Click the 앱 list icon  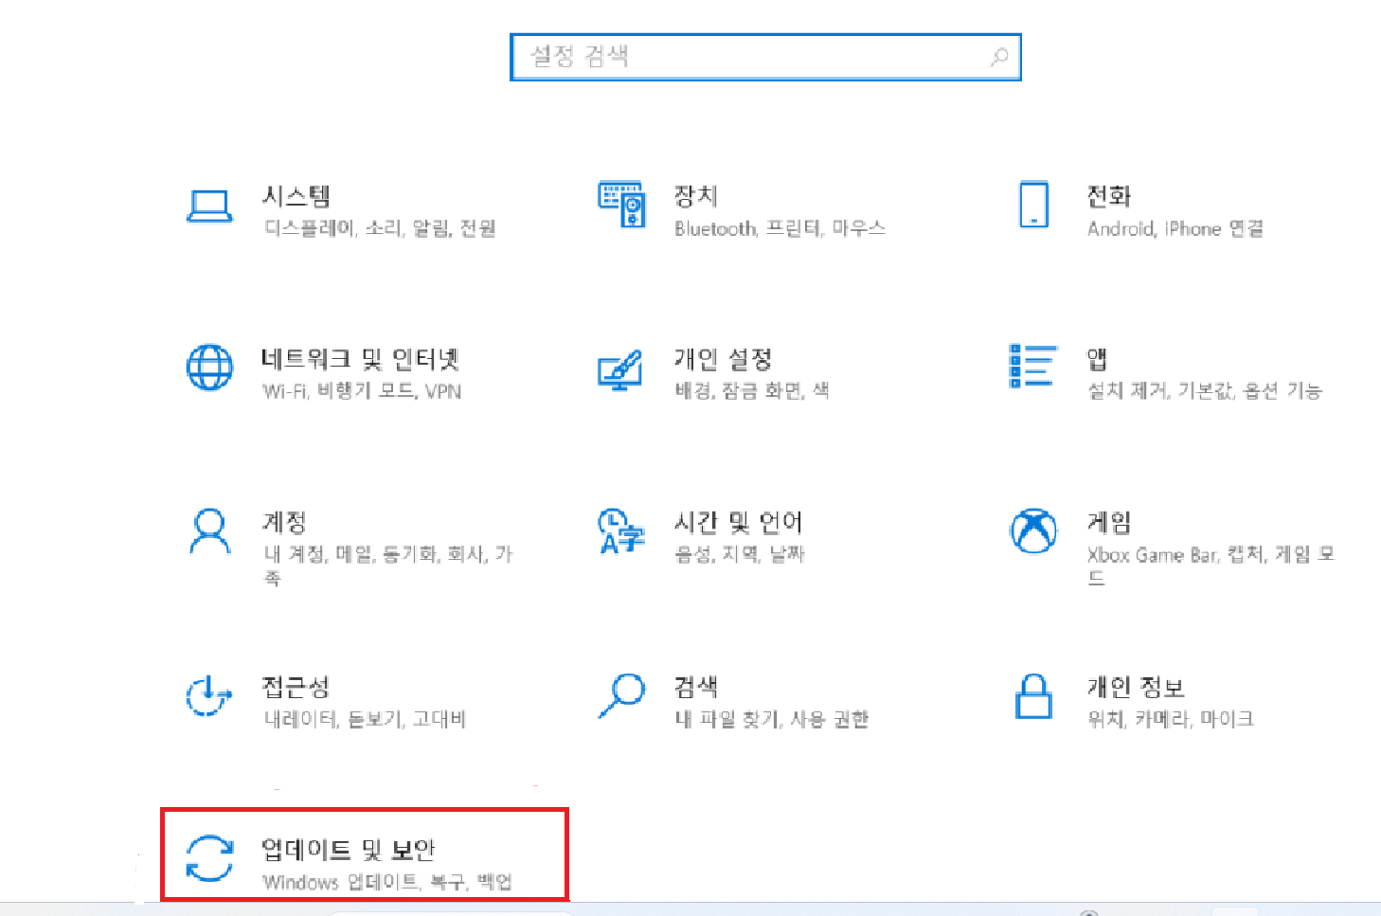pyautogui.click(x=1033, y=367)
